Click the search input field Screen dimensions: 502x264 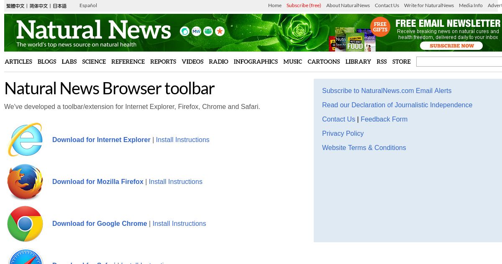pos(459,62)
